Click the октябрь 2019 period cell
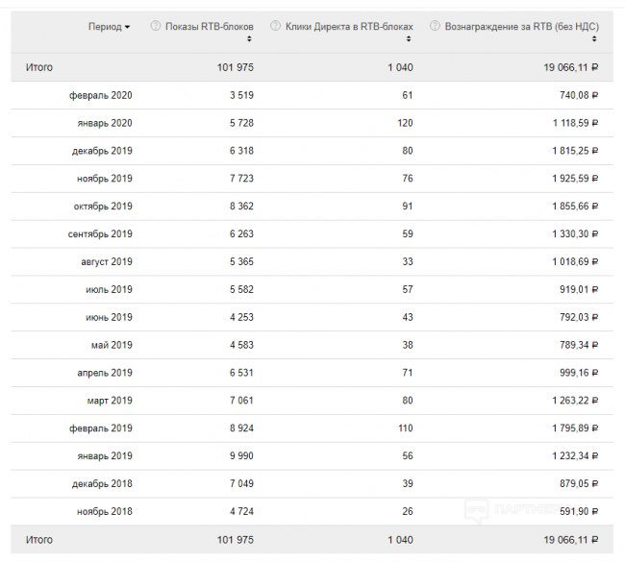This screenshot has height=563, width=625. (x=103, y=207)
